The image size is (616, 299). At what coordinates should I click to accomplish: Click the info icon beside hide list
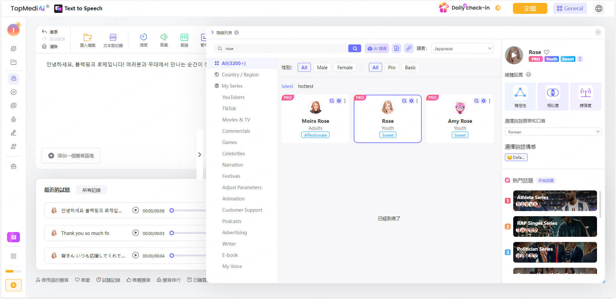point(236,33)
